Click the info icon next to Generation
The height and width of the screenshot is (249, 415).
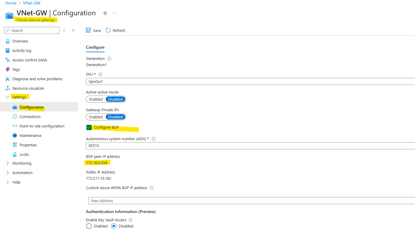109,59
